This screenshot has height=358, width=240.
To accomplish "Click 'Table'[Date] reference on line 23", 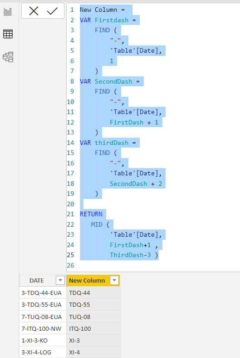I will [x=134, y=235].
